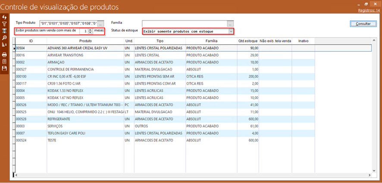Decrease months value with down arrow
The image size is (382, 183).
click(90, 33)
